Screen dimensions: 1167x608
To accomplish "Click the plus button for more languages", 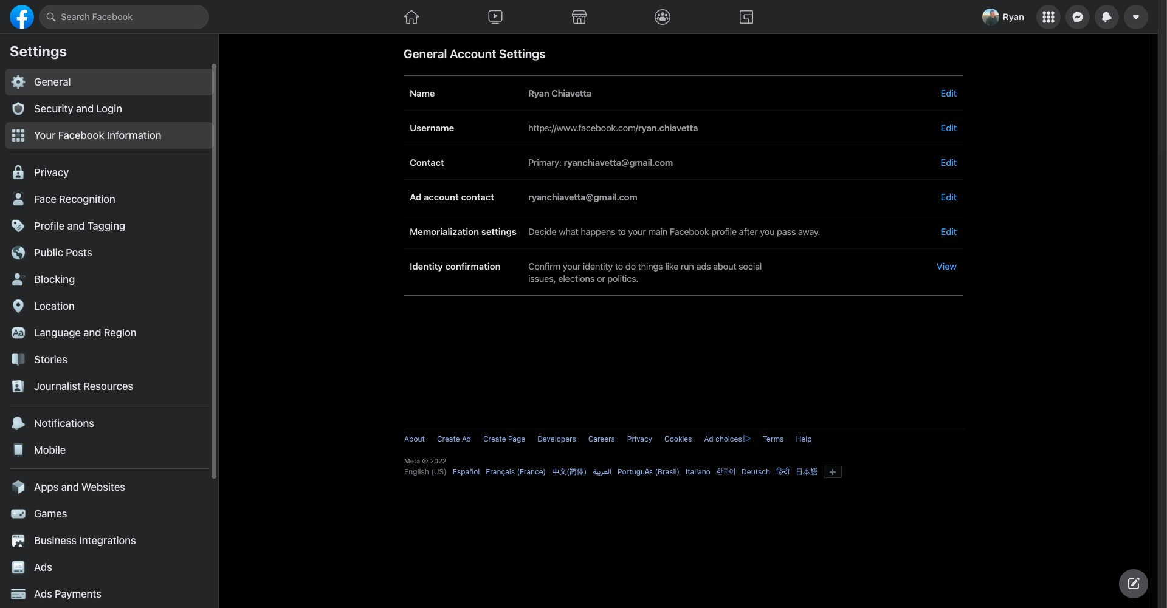I will [x=833, y=472].
